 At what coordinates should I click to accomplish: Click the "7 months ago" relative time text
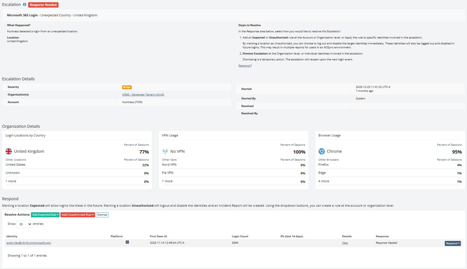tap(365, 91)
